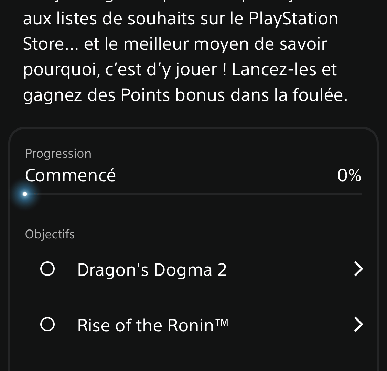
Task: Click the words Points bonus in description
Action: click(x=173, y=95)
